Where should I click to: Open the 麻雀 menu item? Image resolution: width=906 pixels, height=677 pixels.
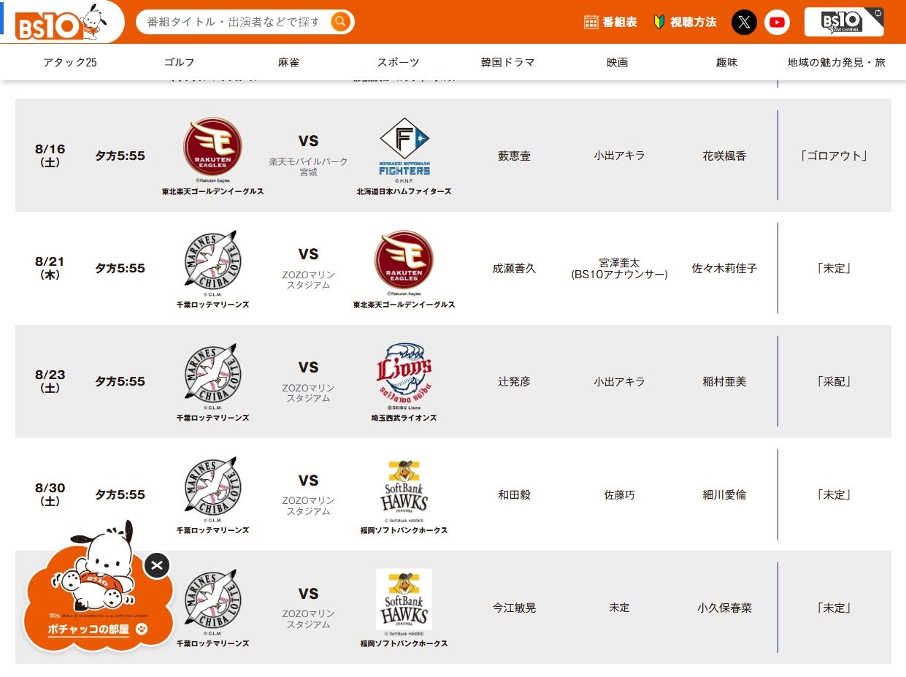[289, 62]
